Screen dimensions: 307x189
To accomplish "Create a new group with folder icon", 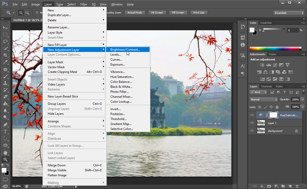I will [283, 186].
